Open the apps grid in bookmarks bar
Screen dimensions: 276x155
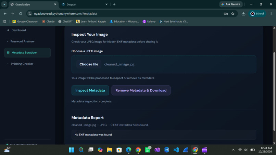[4, 22]
